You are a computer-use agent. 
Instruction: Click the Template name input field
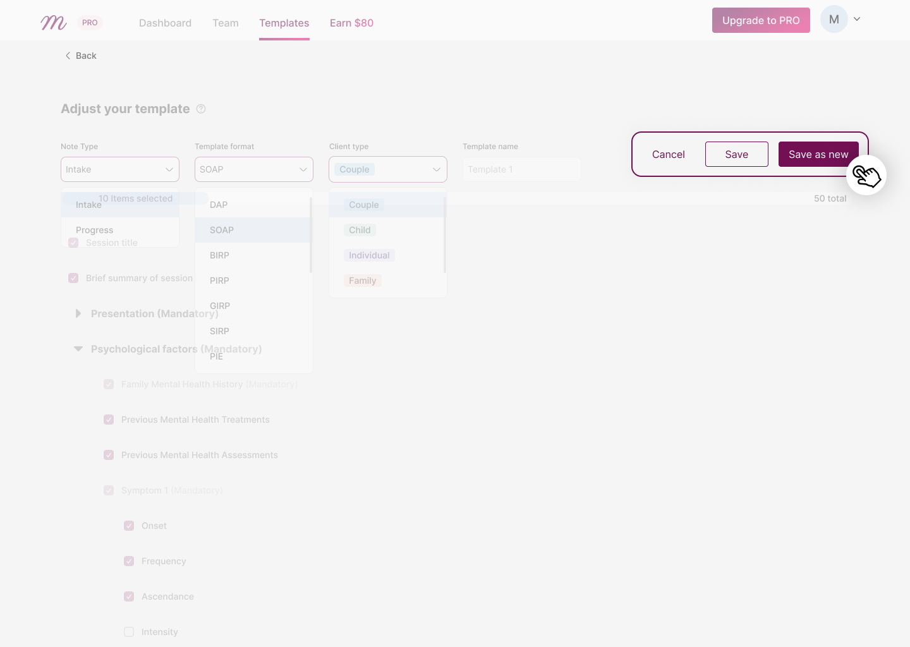click(x=521, y=169)
